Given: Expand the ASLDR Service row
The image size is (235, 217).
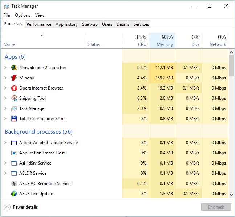Looking at the screenshot, I should pos(5,173).
